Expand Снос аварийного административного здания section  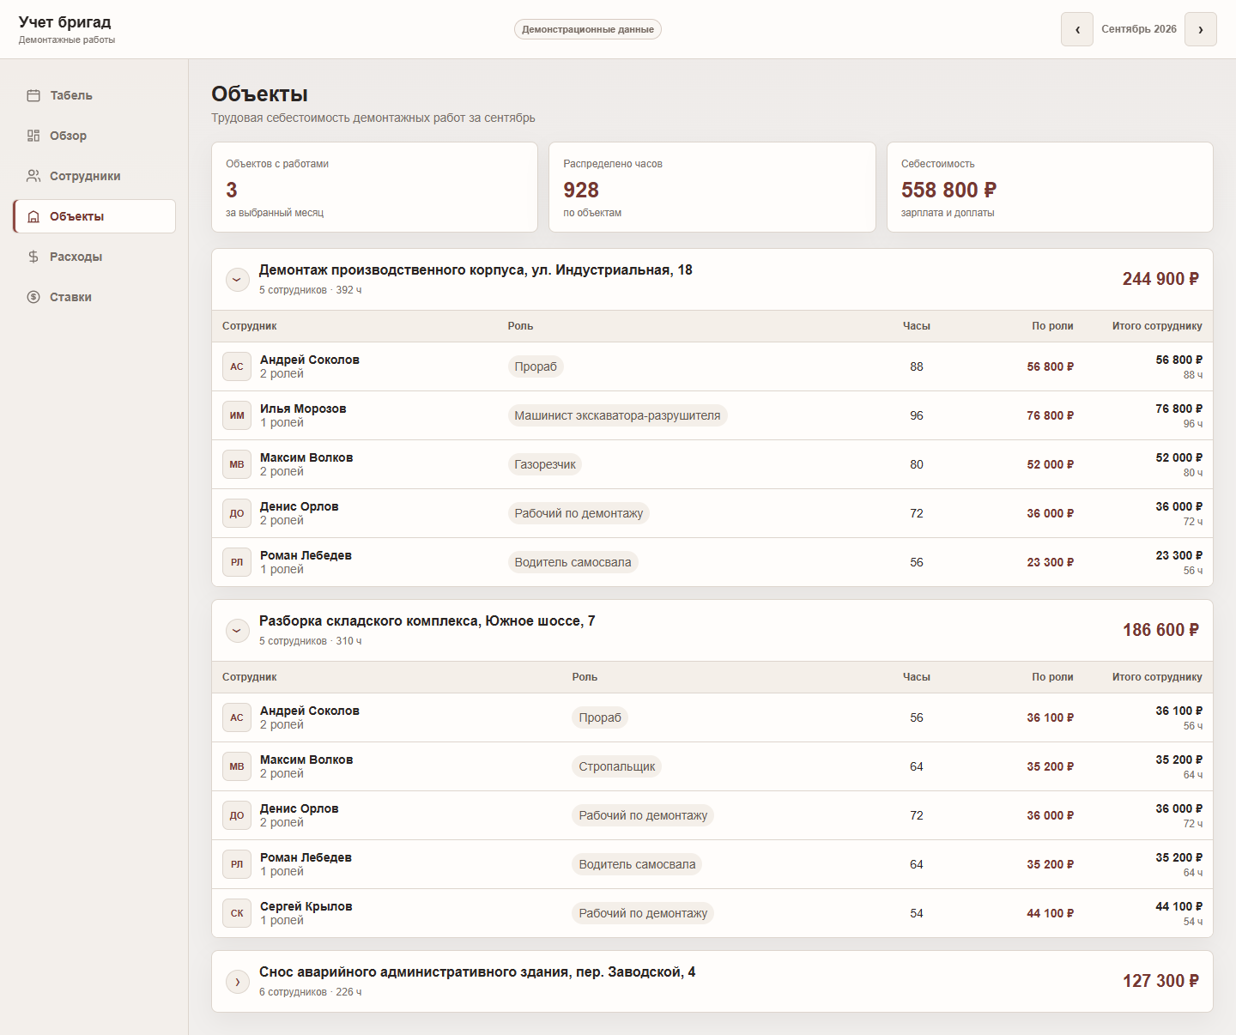click(238, 981)
